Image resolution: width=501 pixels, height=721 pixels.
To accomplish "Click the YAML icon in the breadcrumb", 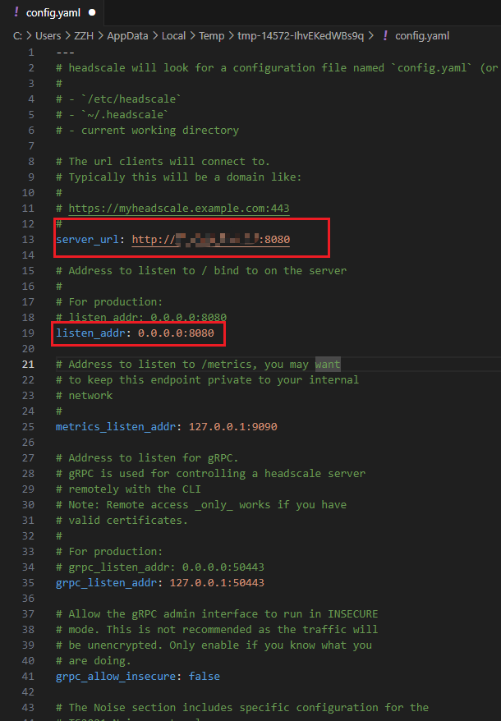I will click(385, 36).
